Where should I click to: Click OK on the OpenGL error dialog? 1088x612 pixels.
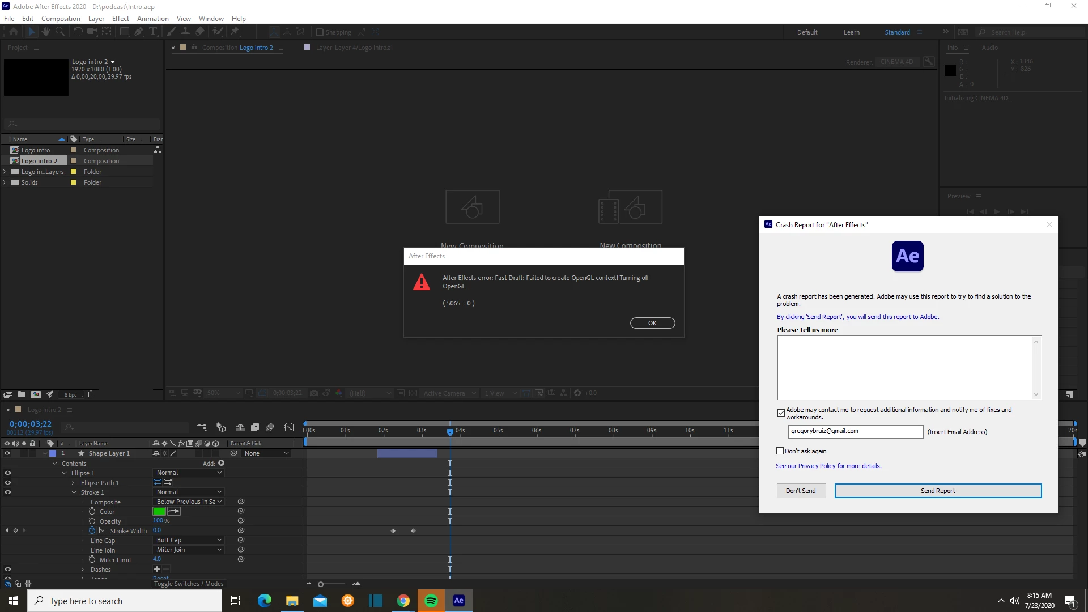652,323
